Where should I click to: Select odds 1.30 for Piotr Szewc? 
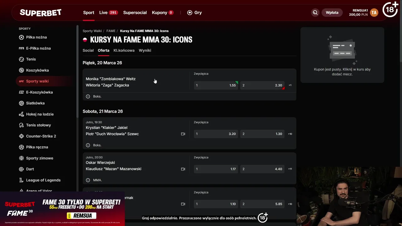(263, 134)
